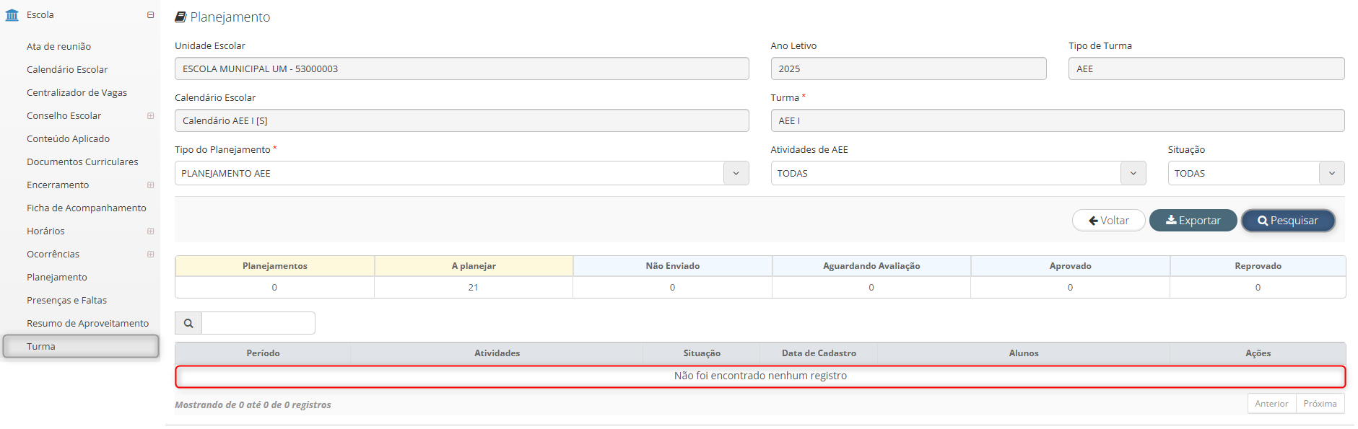
Task: Go to Próxima page of results
Action: (1320, 404)
